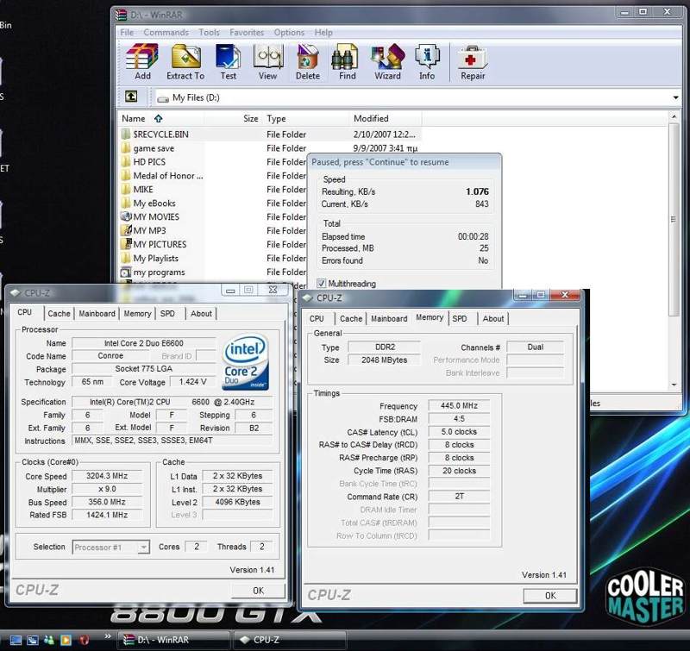The image size is (690, 651).
Task: Open Mainboard tab in right CPU-Z window
Action: click(389, 318)
